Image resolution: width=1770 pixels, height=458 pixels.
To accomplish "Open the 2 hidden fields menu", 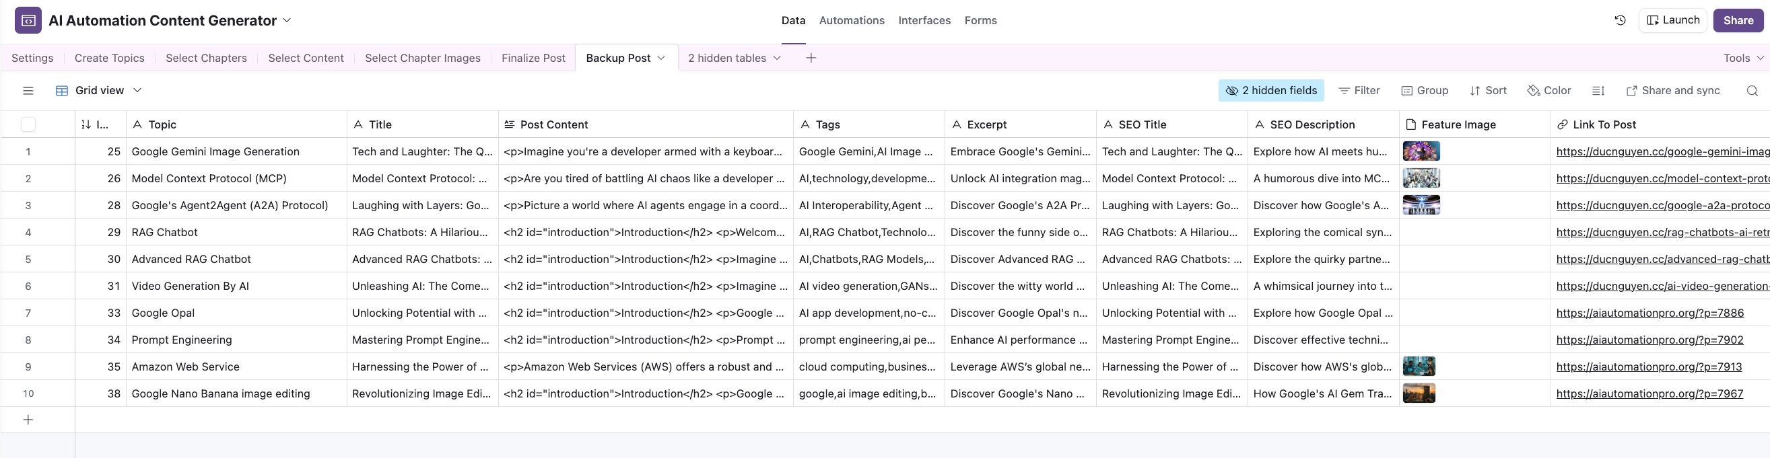I will (x=1271, y=91).
